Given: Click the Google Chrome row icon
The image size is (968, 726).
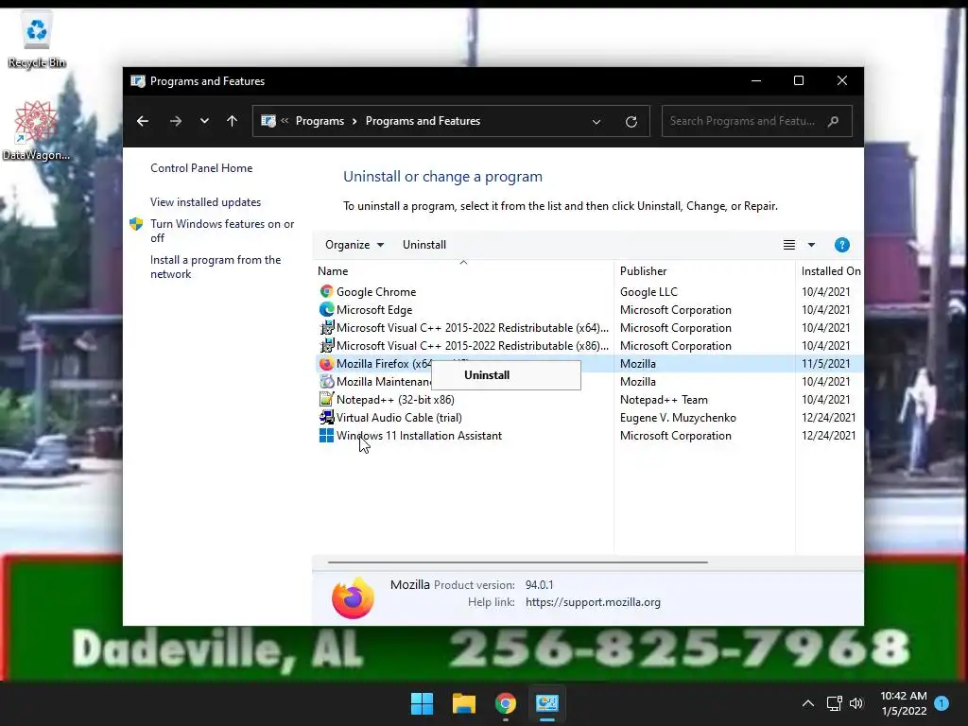Looking at the screenshot, I should (326, 291).
